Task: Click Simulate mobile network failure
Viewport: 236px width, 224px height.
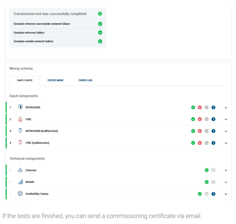Action: (x=33, y=41)
